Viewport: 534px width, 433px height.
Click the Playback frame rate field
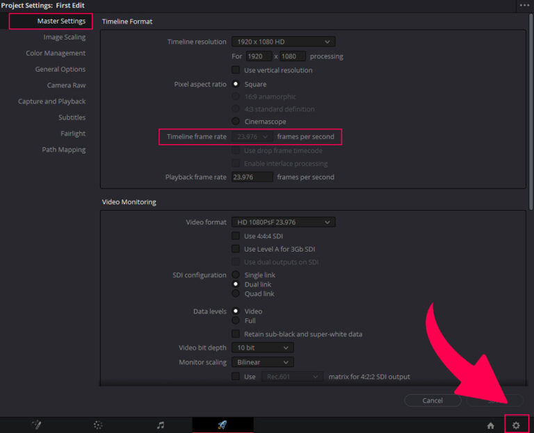coord(252,177)
